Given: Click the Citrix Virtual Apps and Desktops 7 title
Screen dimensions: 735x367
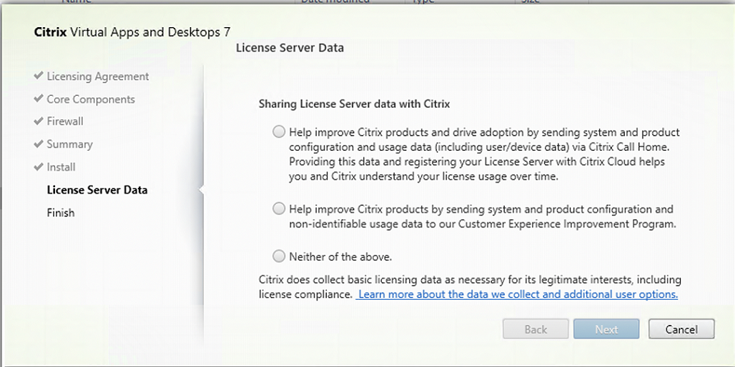Looking at the screenshot, I should (x=132, y=32).
